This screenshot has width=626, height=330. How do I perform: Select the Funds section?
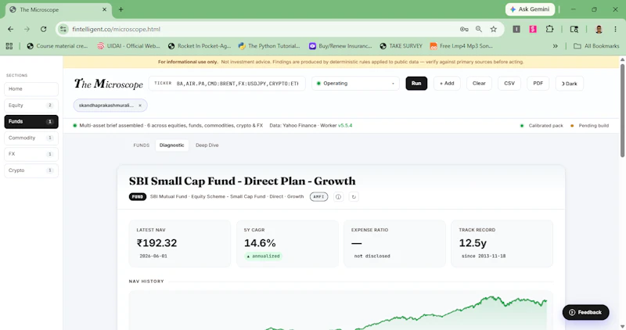click(x=31, y=122)
